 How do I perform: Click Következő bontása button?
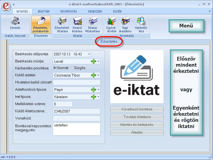point(137,109)
